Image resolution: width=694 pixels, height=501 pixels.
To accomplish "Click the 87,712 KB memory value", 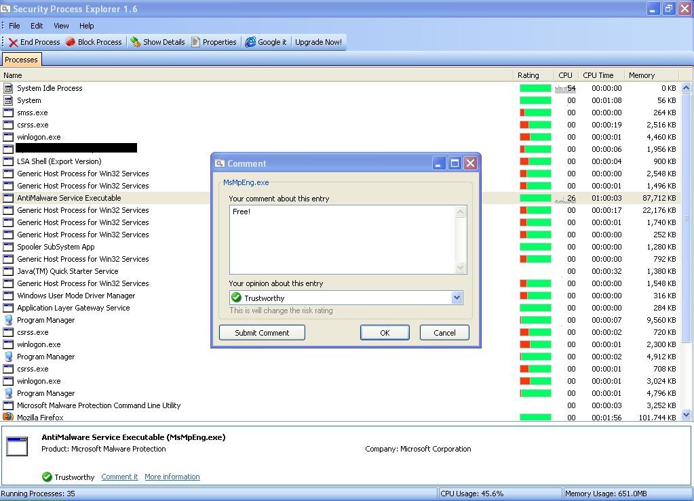I will tap(659, 198).
